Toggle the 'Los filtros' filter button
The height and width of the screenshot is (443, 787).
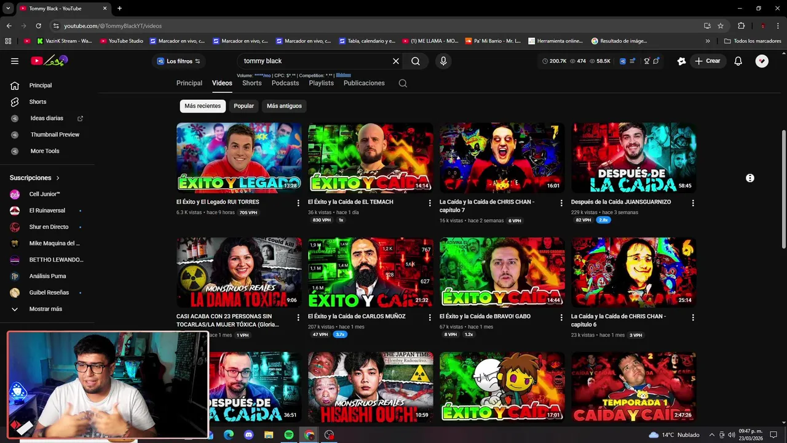coord(178,61)
